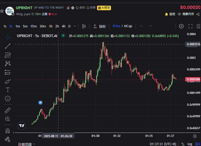Select the crosshair cursor tool
The width and height of the screenshot is (201, 146).
8,38
